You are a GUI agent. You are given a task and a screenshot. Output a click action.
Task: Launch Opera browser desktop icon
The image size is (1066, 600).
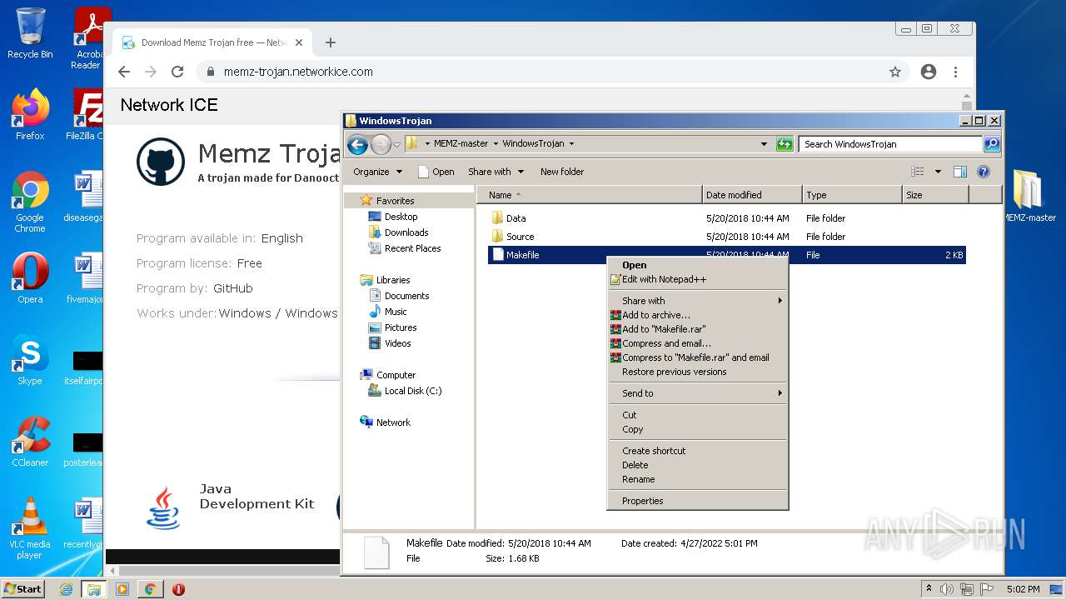tap(30, 277)
